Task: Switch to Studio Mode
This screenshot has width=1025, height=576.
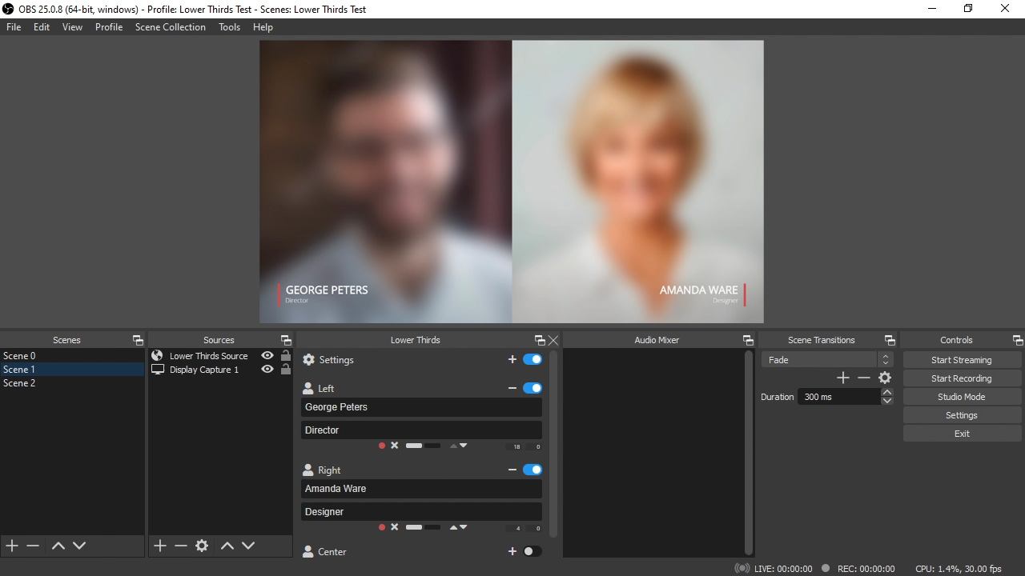Action: tap(961, 397)
